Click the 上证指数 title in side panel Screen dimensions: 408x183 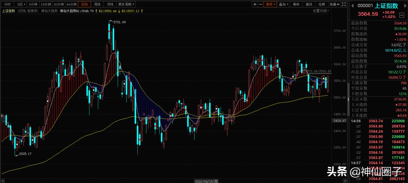pos(386,5)
